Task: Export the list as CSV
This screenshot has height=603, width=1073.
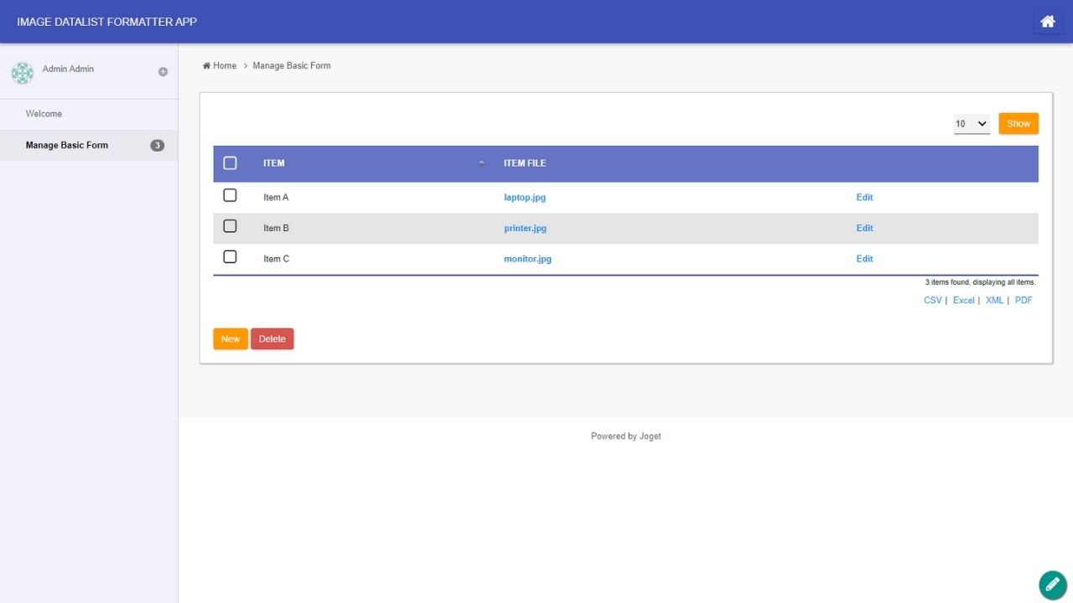Action: click(x=932, y=301)
